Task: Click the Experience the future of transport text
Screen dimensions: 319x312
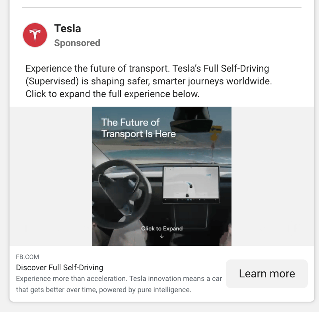Action: 149,81
